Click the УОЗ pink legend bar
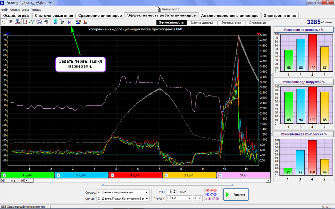The width and height of the screenshot is (335, 209). pos(243,175)
